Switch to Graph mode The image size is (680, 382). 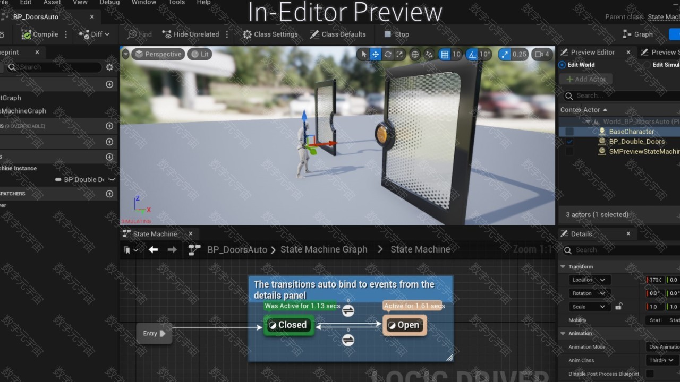[637, 34]
